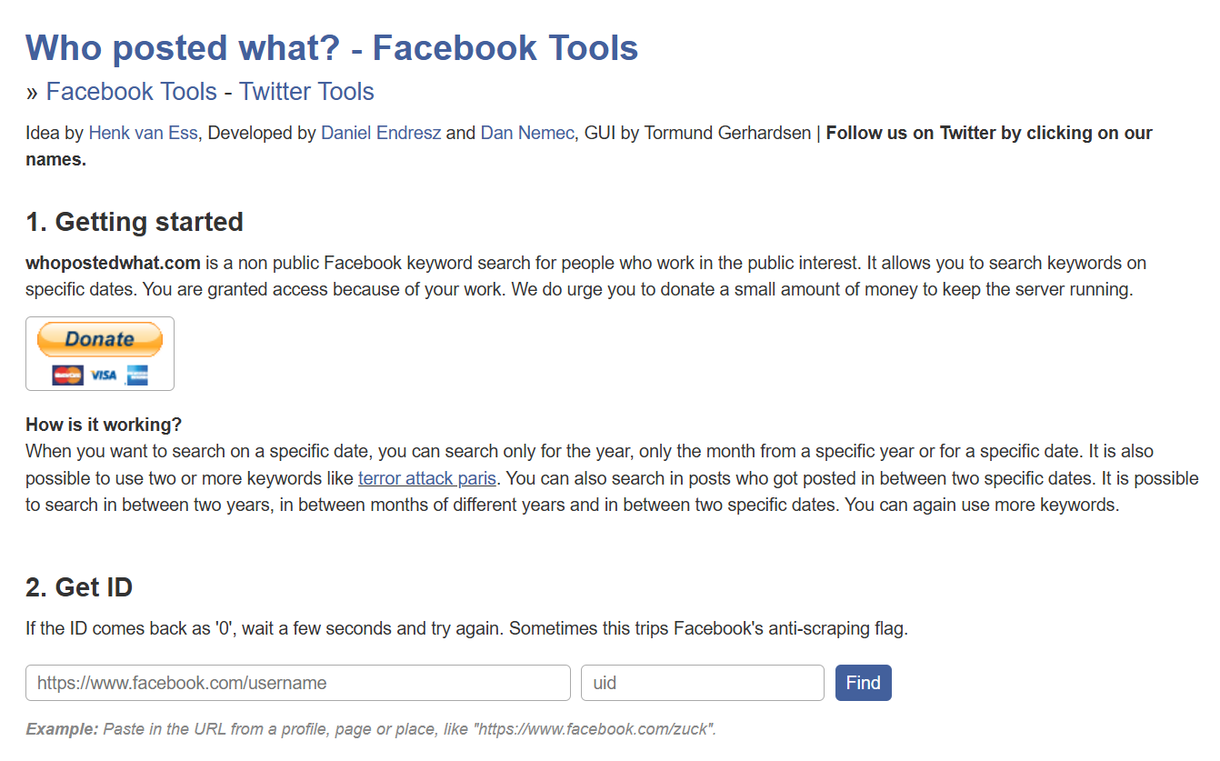
Task: Click the bold whopostedwhat.com text
Action: point(113,264)
